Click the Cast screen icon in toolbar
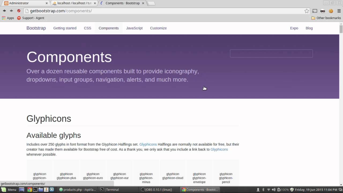Viewport: 343px width, 193px height. point(315,11)
